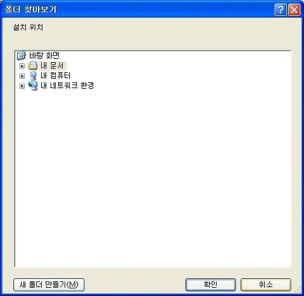Close the 폴더 찾아보기 dialog window
The image size is (304, 296).
coord(294,10)
